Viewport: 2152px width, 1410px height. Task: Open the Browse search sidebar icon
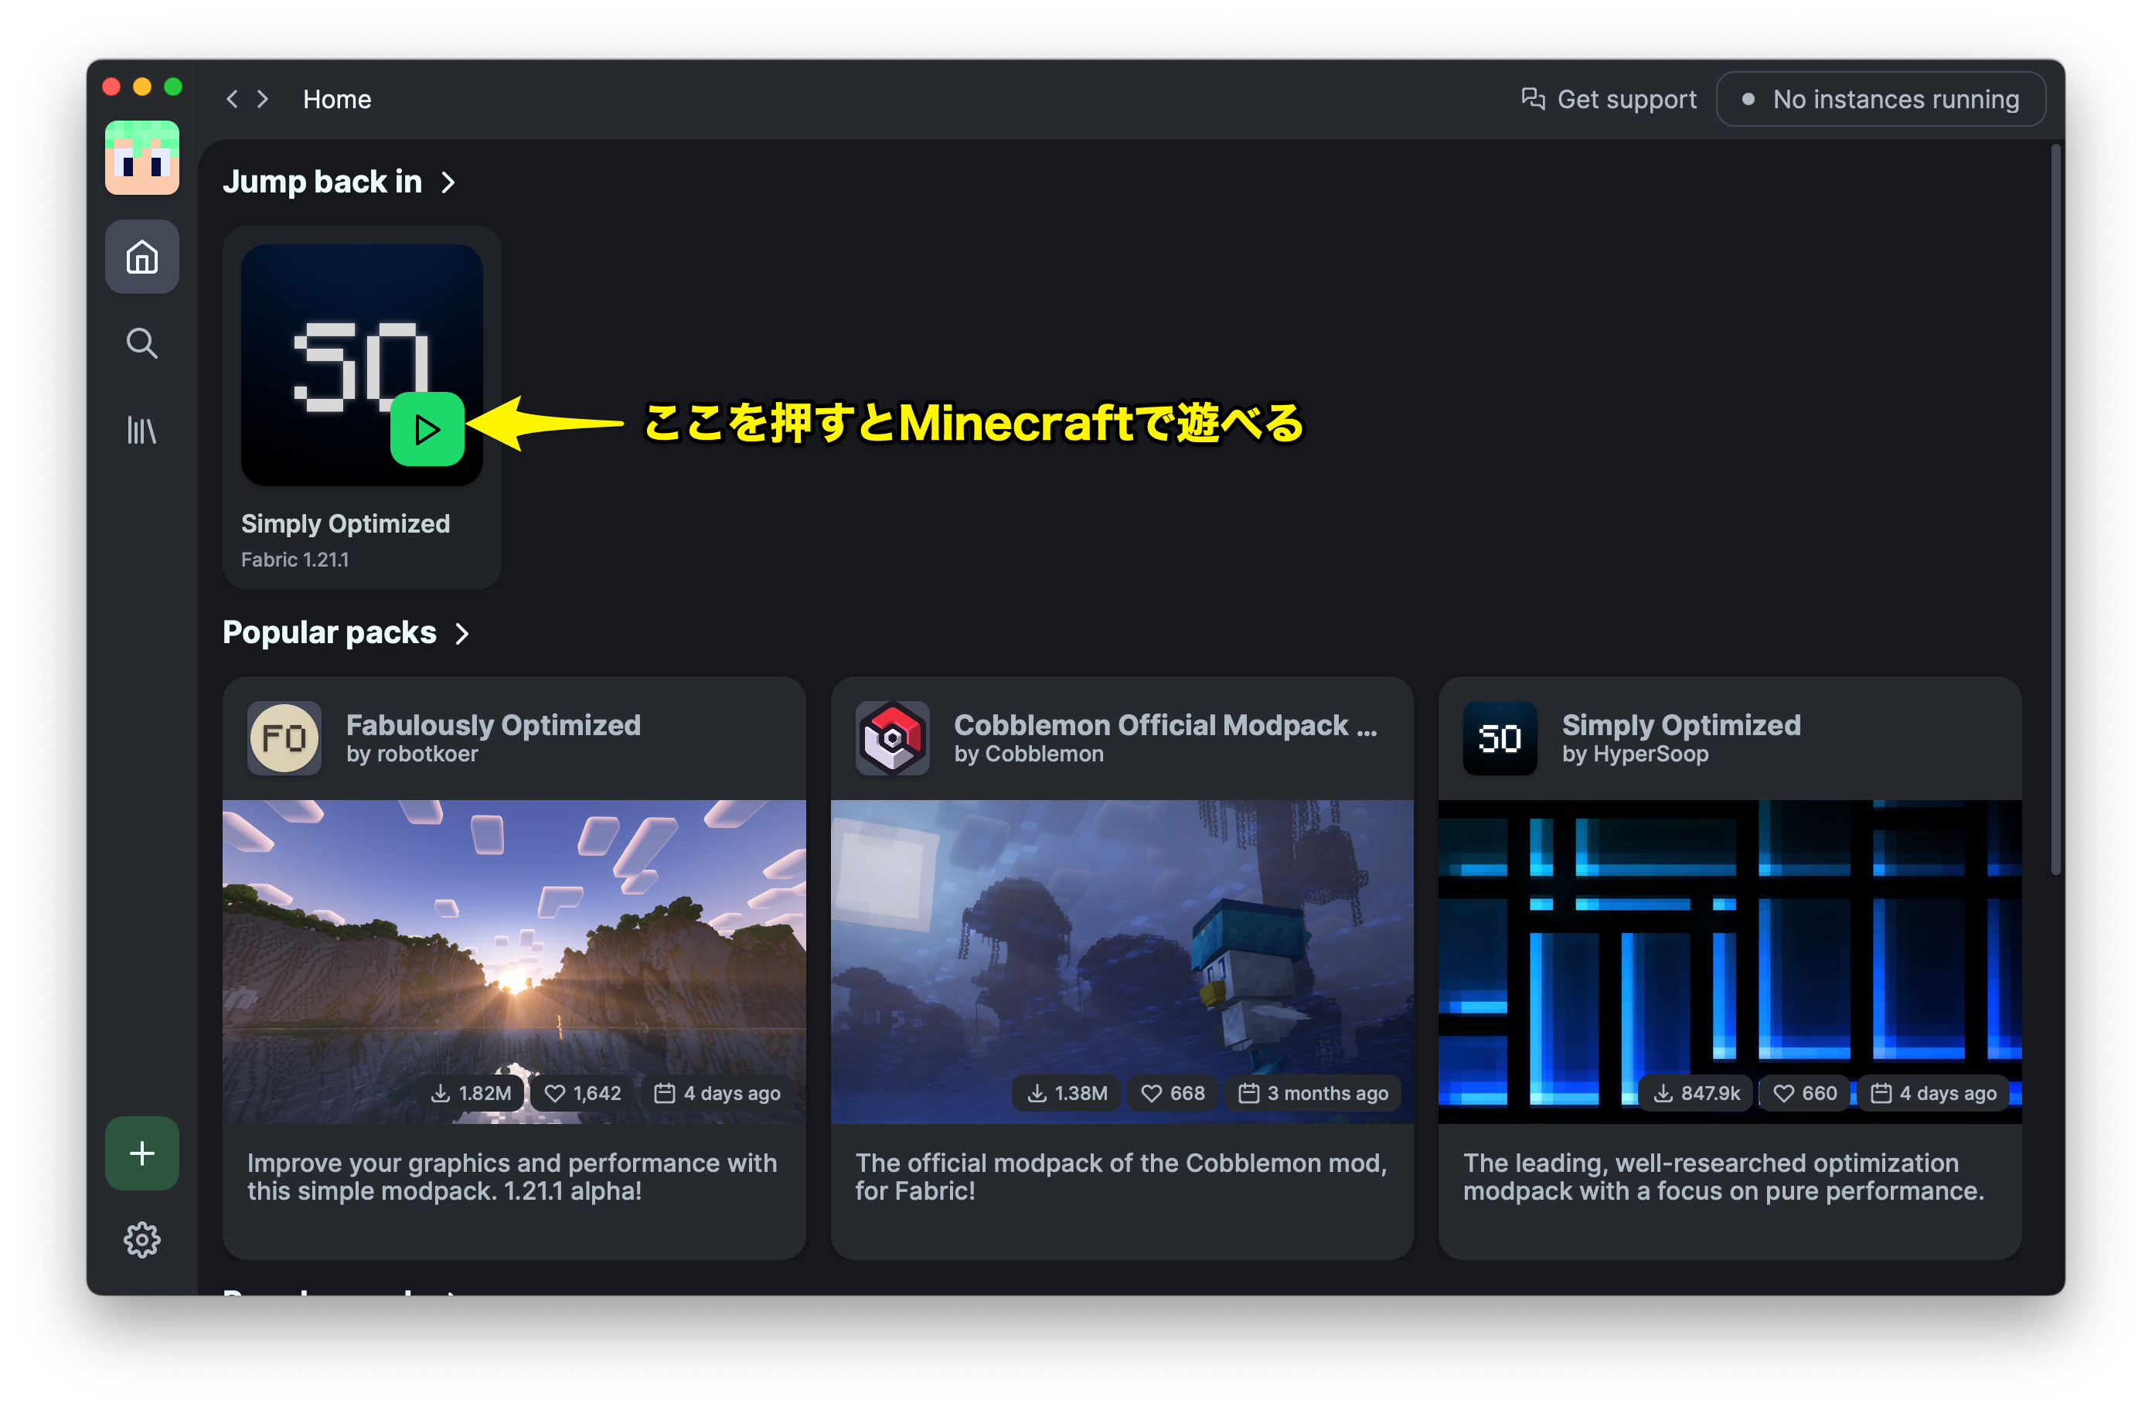click(x=142, y=344)
